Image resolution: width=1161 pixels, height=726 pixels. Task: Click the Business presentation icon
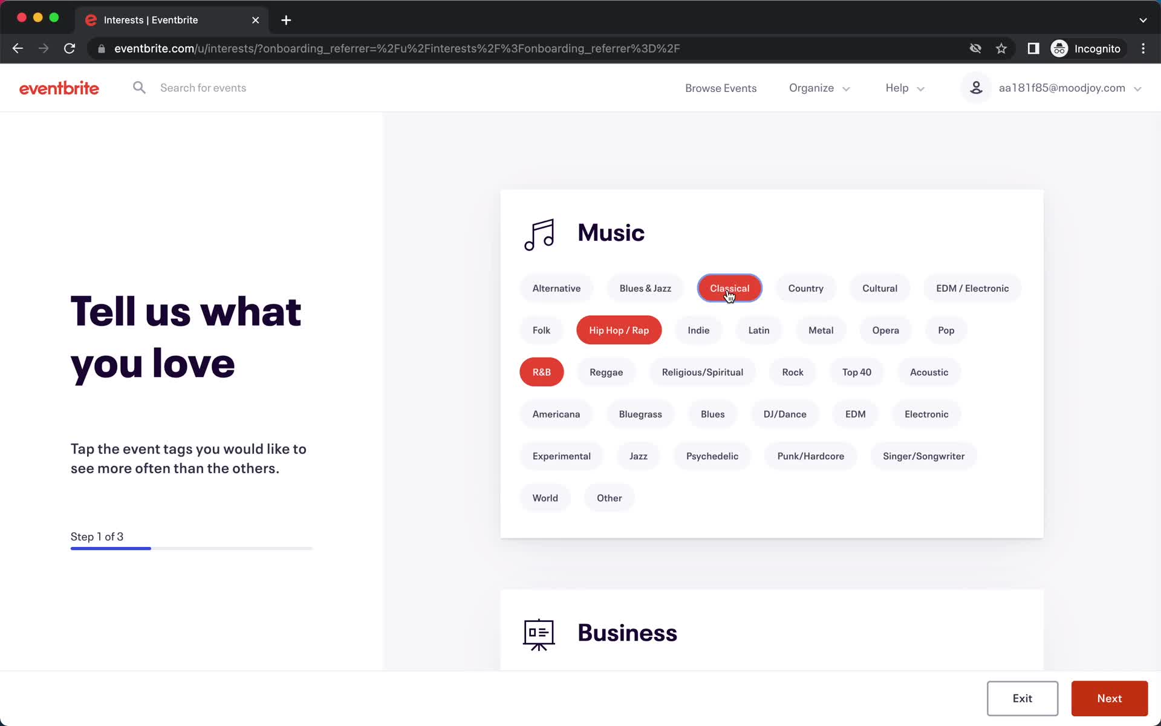point(538,633)
